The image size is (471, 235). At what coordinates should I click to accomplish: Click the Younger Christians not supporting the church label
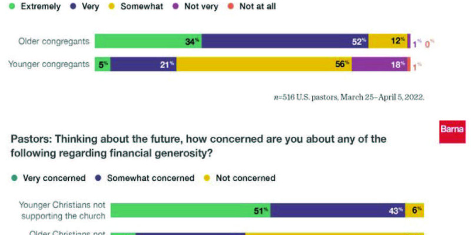tap(59, 210)
